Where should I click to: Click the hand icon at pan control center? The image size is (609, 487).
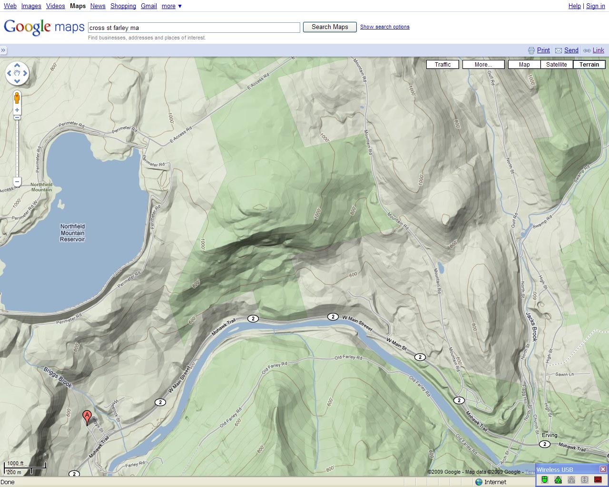click(x=17, y=73)
